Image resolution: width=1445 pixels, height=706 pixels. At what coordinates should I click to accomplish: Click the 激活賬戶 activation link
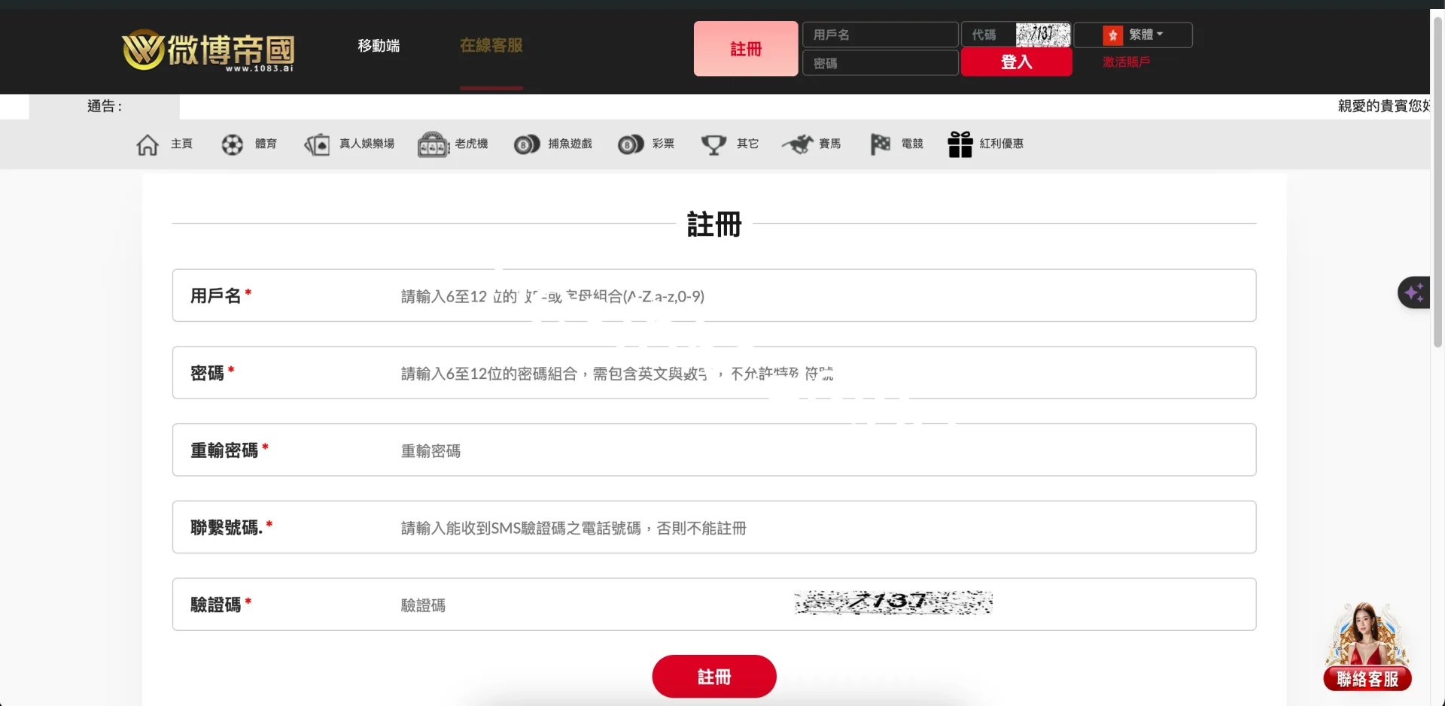(x=1126, y=62)
